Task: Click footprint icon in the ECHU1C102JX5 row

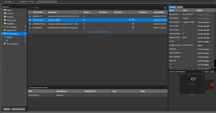Action: 133,20
